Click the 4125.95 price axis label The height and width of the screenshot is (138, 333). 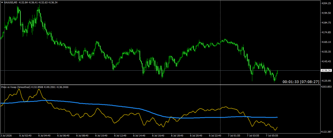tap(326, 81)
